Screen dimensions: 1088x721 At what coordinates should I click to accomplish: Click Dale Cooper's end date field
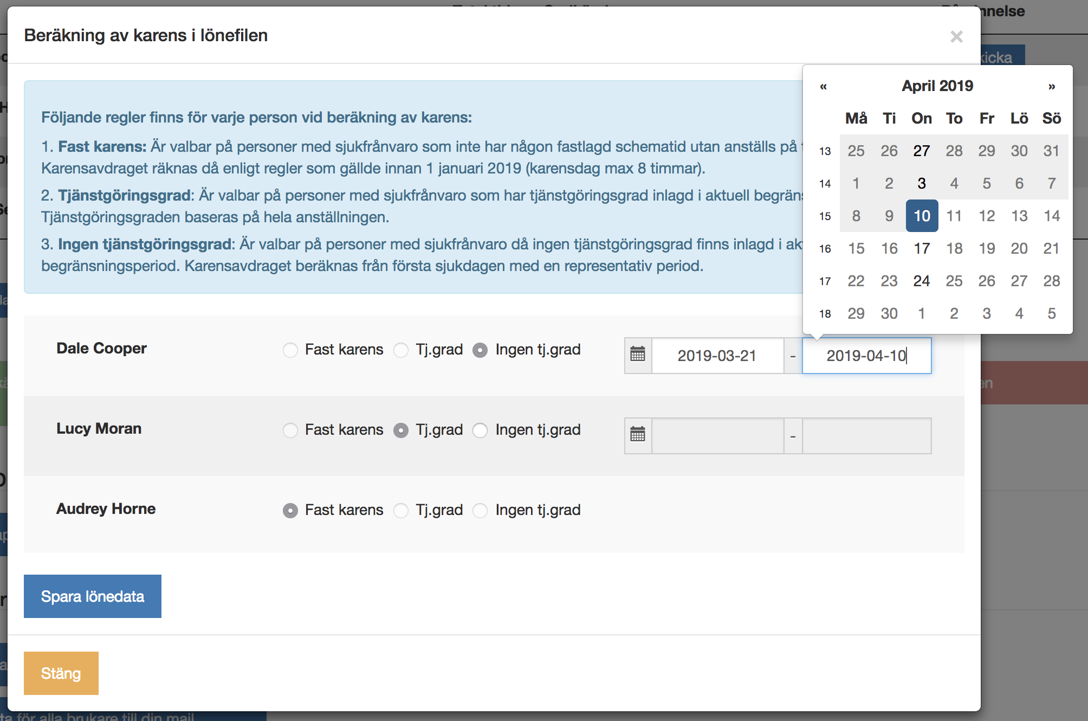point(866,356)
